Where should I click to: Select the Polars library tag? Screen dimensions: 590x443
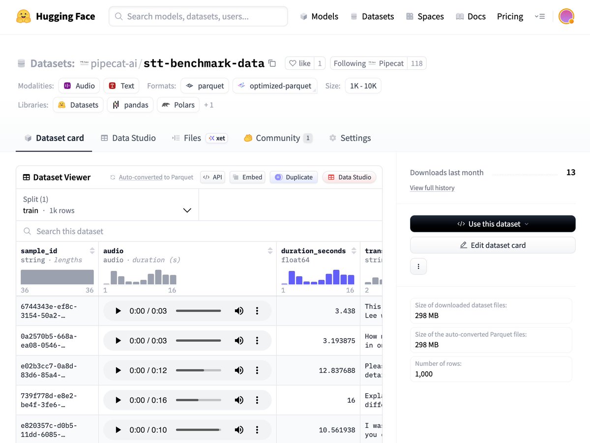click(x=178, y=105)
